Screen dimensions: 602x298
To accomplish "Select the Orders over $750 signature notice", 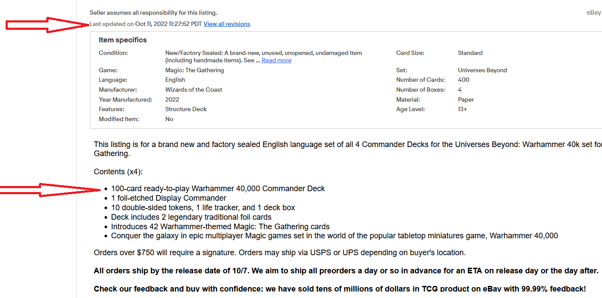I will (280, 253).
